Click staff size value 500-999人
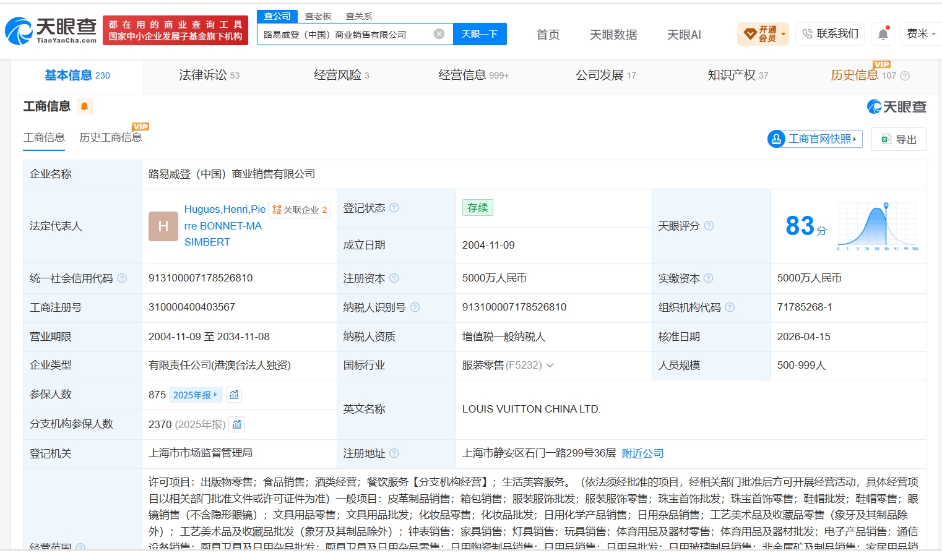Viewport: 942px width, 553px height. pos(802,366)
